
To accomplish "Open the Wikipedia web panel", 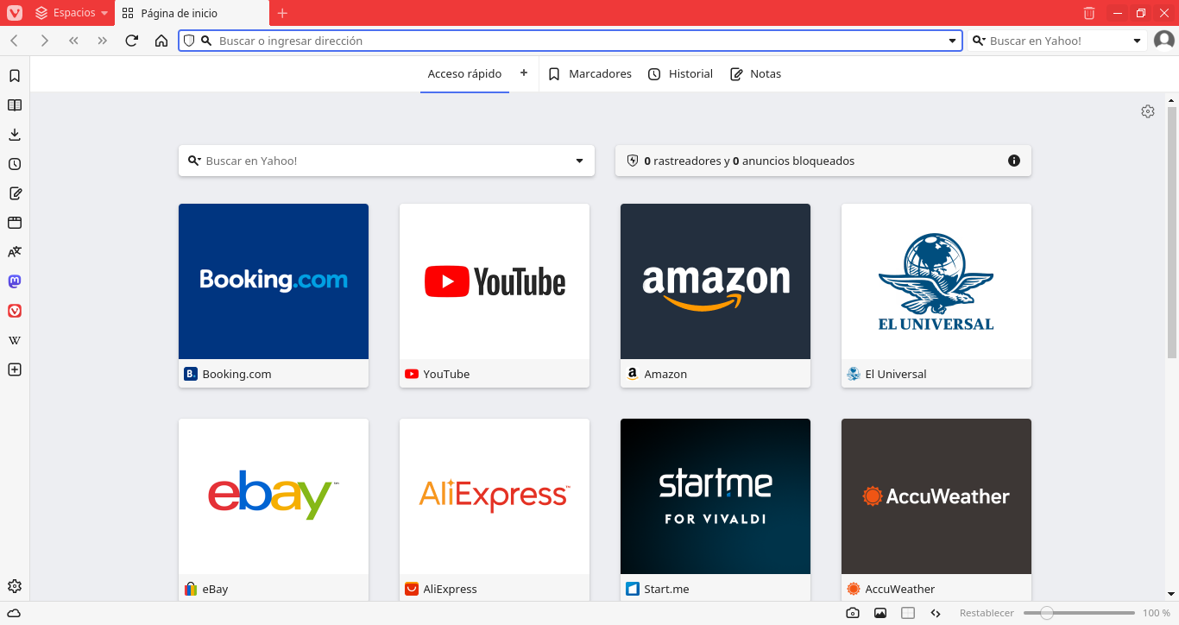I will (15, 340).
